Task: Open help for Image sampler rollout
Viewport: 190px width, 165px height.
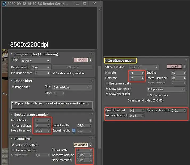Action: coord(90,60)
